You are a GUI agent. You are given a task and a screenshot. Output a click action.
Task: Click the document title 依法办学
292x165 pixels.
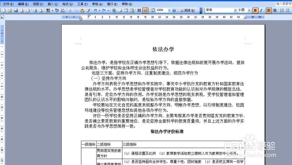point(163,49)
